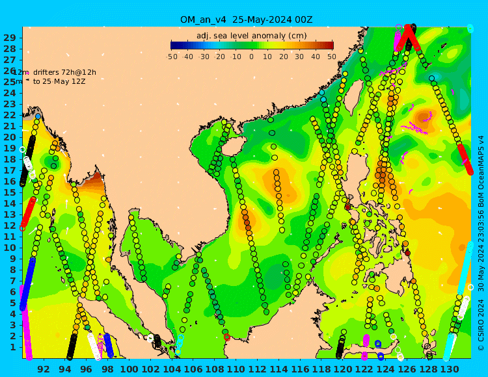
Task: Click the dark red end of the colorbar
Action: (x=329, y=45)
